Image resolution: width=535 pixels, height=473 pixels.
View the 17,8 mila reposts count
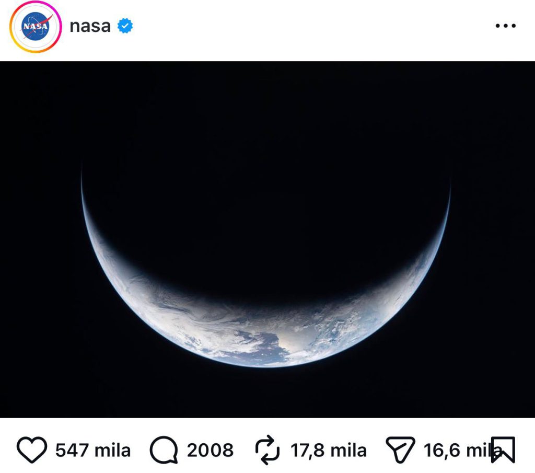coord(329,450)
